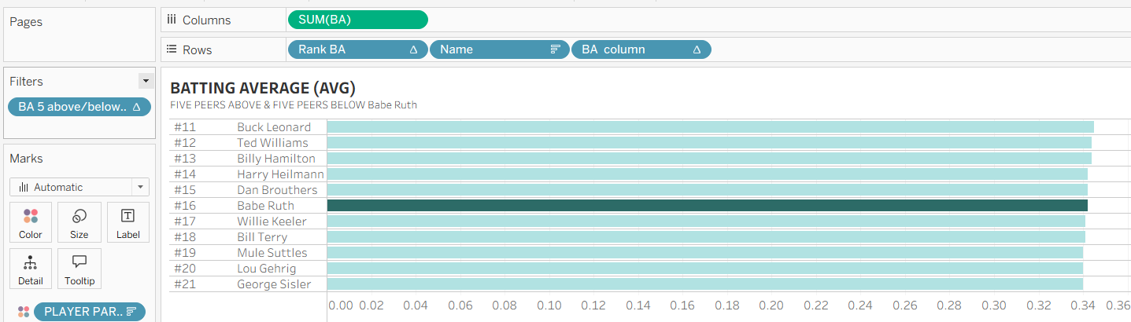
Task: Select the Rank BA pill in Rows
Action: [x=357, y=49]
